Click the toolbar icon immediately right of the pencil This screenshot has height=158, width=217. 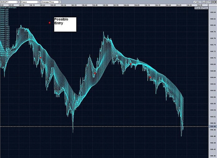coord(198,2)
